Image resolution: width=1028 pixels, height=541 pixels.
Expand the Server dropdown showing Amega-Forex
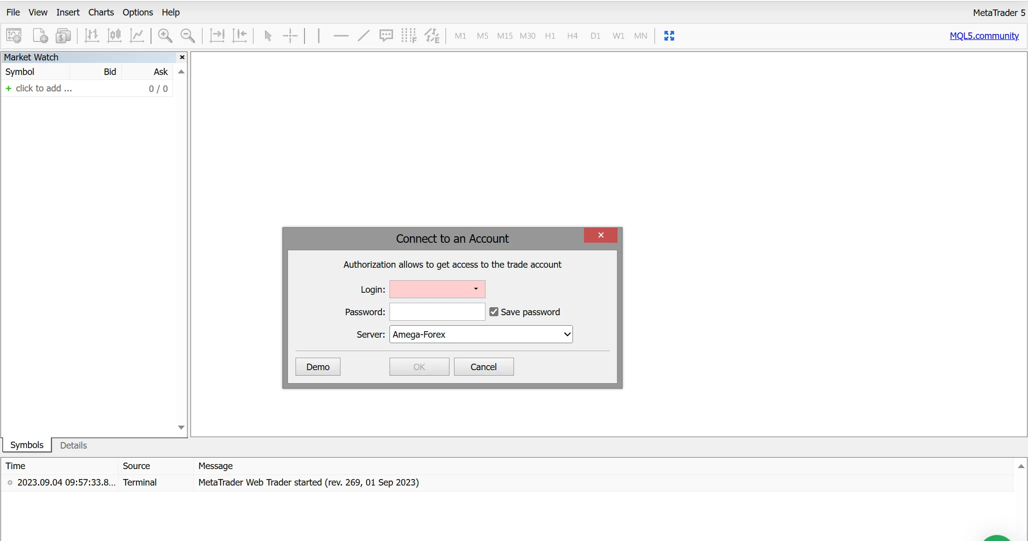pyautogui.click(x=481, y=334)
